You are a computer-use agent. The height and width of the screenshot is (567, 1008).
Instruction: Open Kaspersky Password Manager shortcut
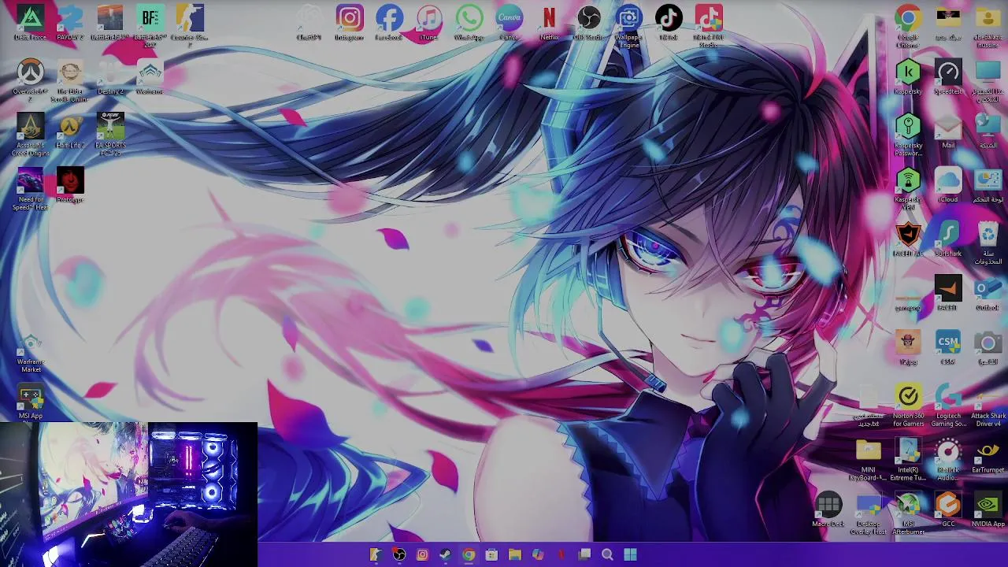coord(908,134)
